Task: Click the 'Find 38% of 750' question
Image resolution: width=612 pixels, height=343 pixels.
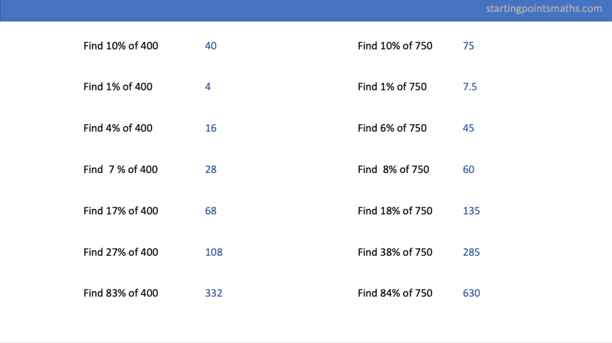Action: 395,252
